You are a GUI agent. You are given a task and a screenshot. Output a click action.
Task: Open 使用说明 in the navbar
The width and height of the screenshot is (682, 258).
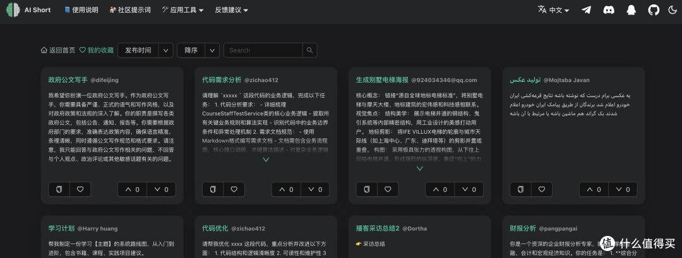(x=81, y=10)
